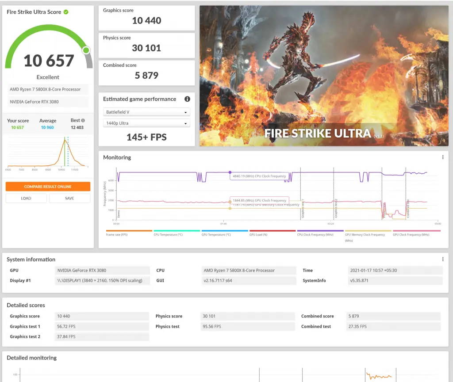The image size is (453, 382).
Task: Toggle CPU Clock Frequency legend line
Action: tap(320, 231)
